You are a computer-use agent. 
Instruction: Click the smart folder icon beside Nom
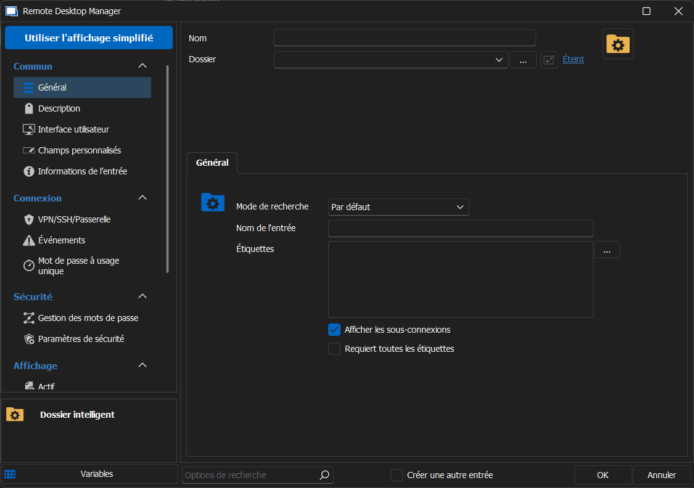tap(618, 44)
